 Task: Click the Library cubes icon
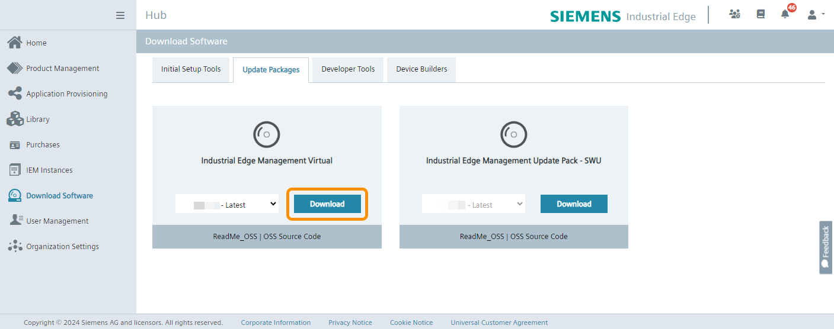(x=15, y=119)
